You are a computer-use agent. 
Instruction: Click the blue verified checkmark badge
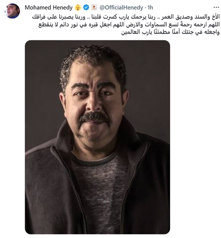[x=86, y=7]
